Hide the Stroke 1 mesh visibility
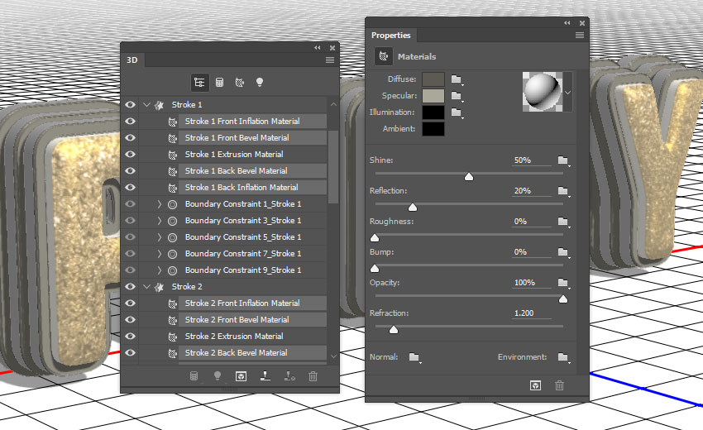This screenshot has width=703, height=430. [x=130, y=105]
